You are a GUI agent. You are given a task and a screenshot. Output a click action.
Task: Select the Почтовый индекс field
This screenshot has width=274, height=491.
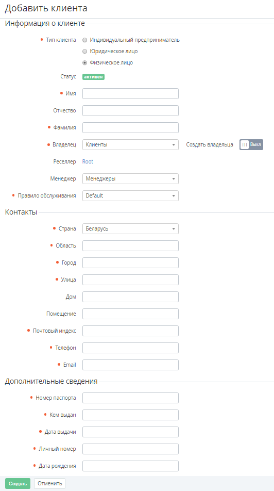[130, 331]
